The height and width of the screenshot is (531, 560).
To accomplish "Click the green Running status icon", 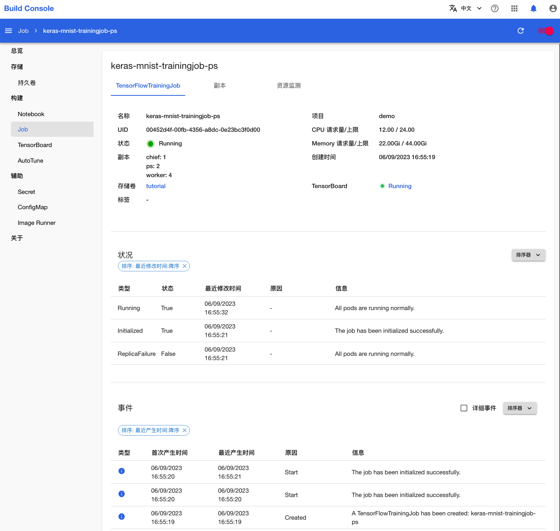I will (x=150, y=144).
